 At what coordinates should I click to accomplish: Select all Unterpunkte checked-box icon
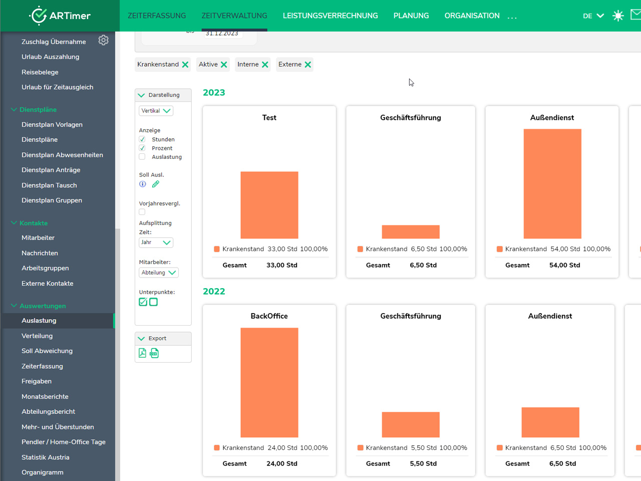[143, 302]
